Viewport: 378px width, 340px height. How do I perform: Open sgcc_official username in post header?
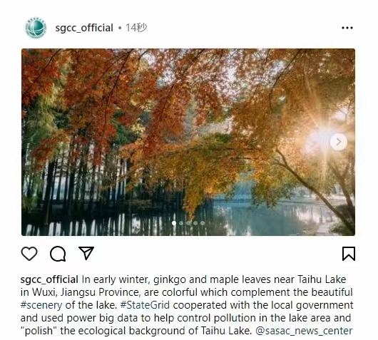[x=84, y=28]
